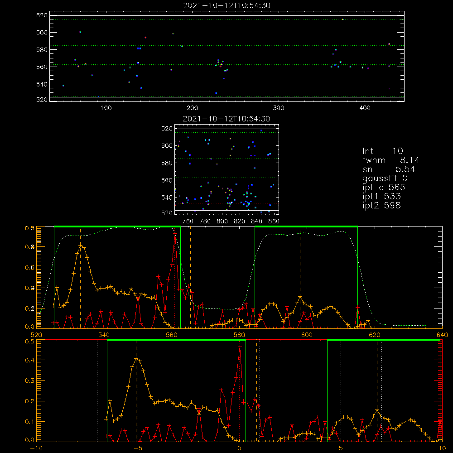Image resolution: width=453 pixels, height=453 pixels.
Task: Click x-axis label 800 in middle image
Action: (x=222, y=222)
